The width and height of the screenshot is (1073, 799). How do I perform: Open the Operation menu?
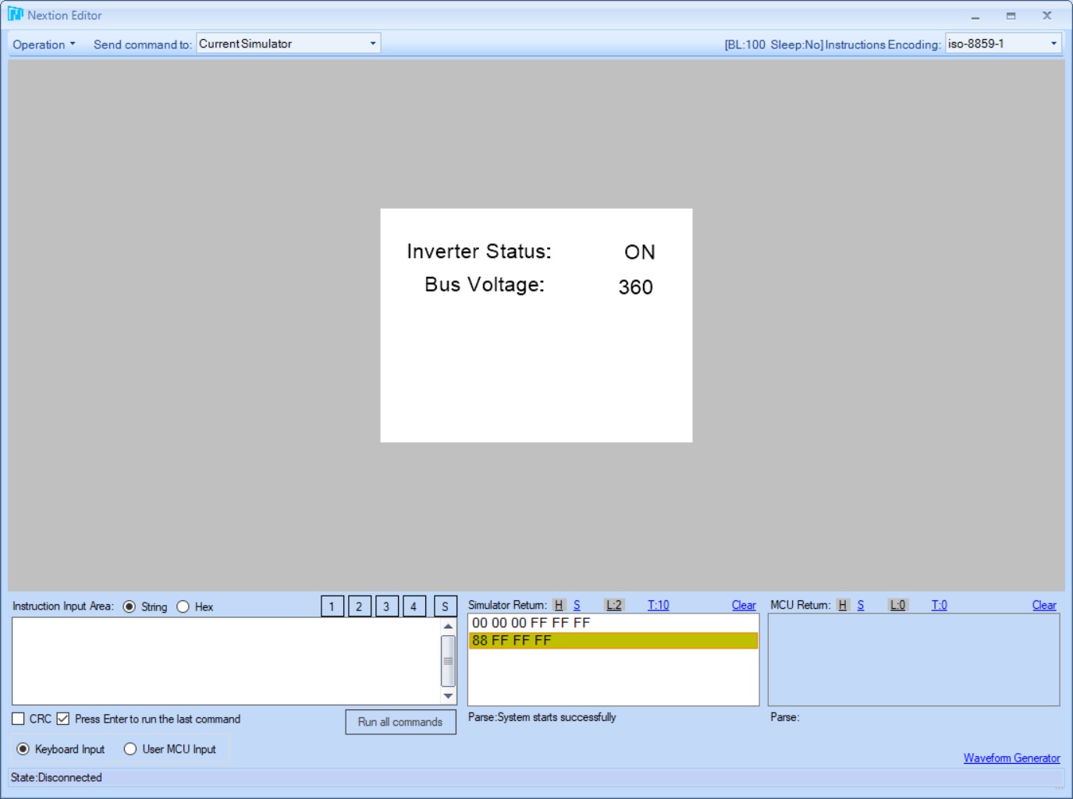(44, 44)
